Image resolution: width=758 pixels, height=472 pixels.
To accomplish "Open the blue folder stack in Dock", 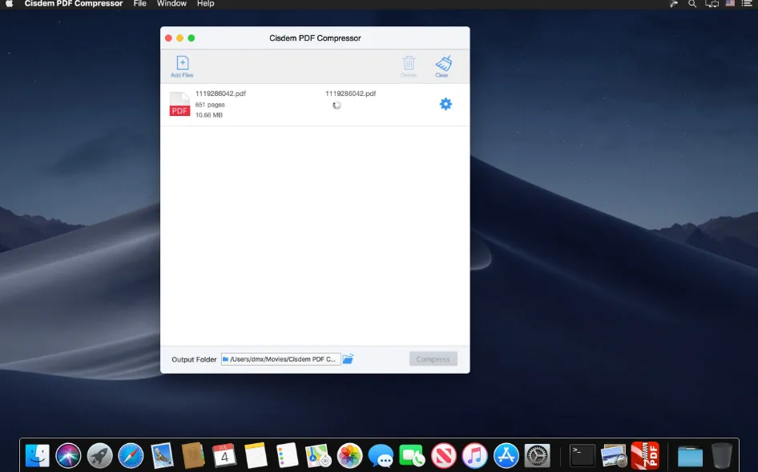I will [690, 457].
